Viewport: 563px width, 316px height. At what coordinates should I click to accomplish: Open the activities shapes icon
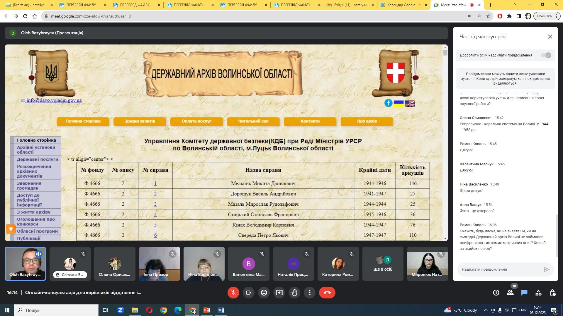coord(538,293)
